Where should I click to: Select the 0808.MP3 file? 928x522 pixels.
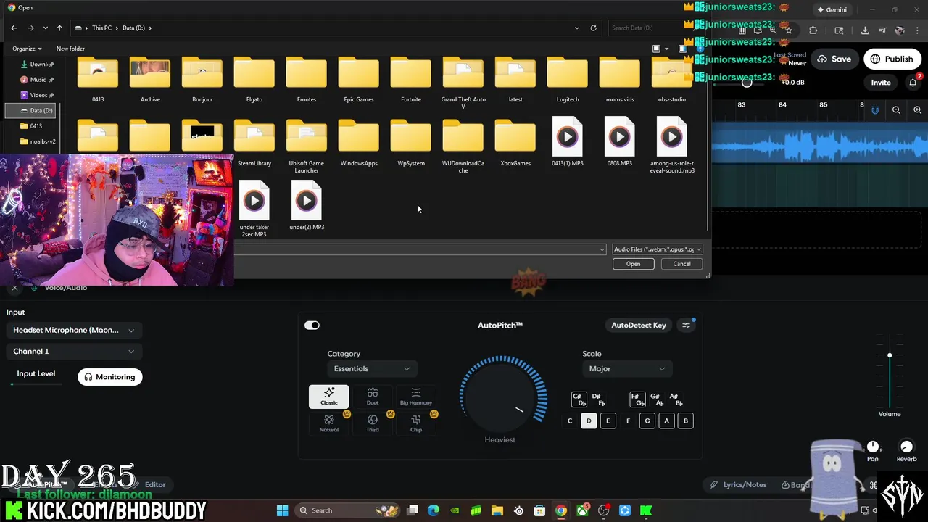point(619,142)
